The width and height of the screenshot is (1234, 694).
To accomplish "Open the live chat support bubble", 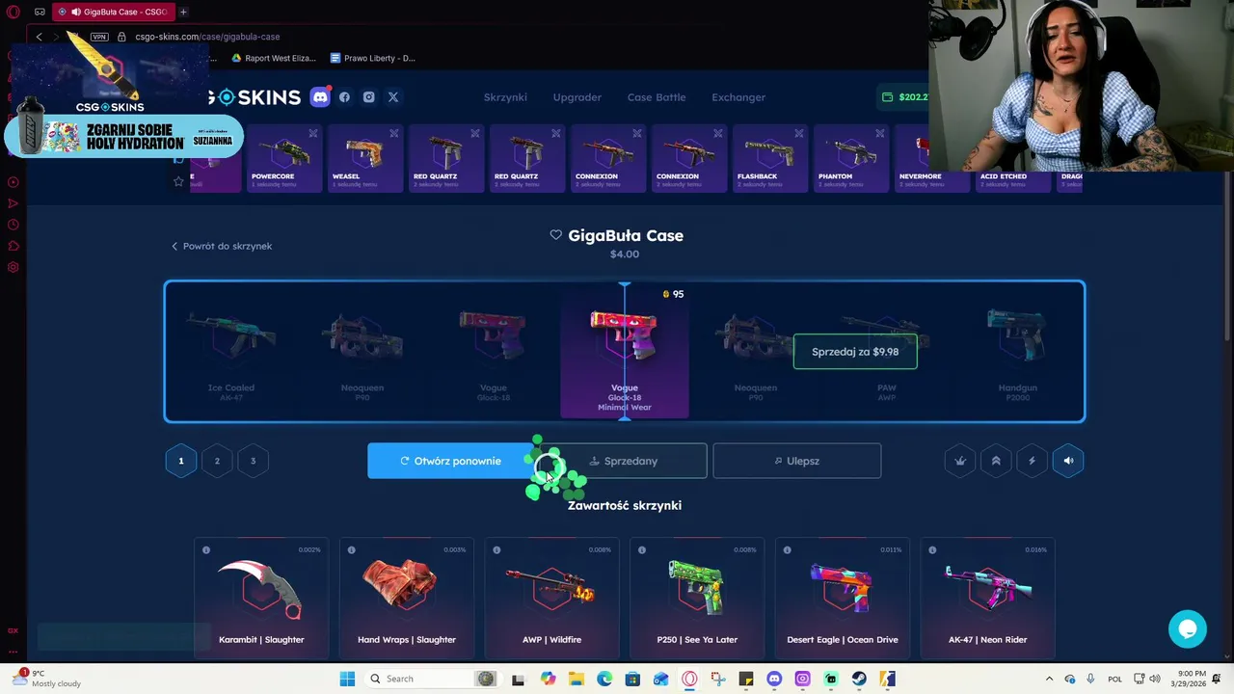I will click(x=1188, y=628).
